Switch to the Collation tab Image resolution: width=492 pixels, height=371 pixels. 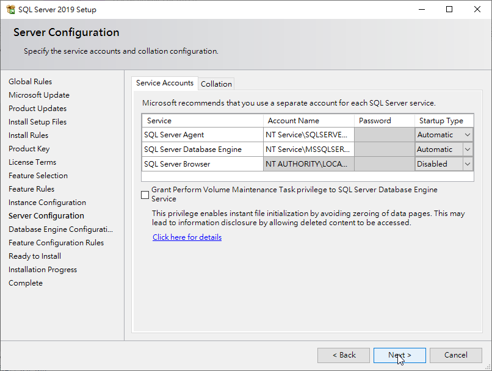pyautogui.click(x=216, y=84)
